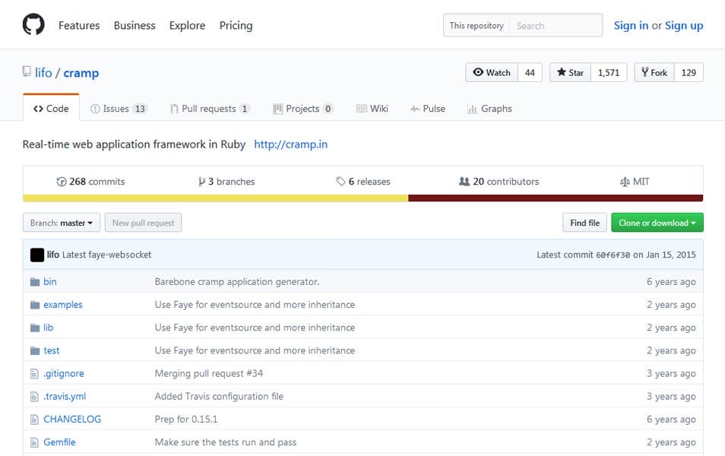This screenshot has width=725, height=456.
Task: Focus the repository Search field
Action: pos(556,25)
